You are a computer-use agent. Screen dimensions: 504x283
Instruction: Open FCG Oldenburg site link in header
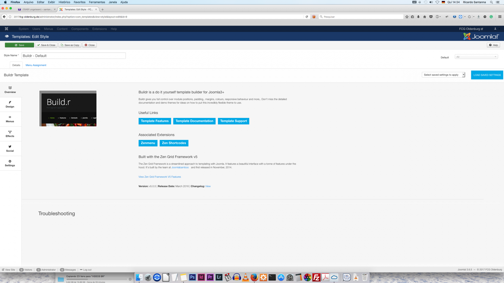[x=471, y=29]
